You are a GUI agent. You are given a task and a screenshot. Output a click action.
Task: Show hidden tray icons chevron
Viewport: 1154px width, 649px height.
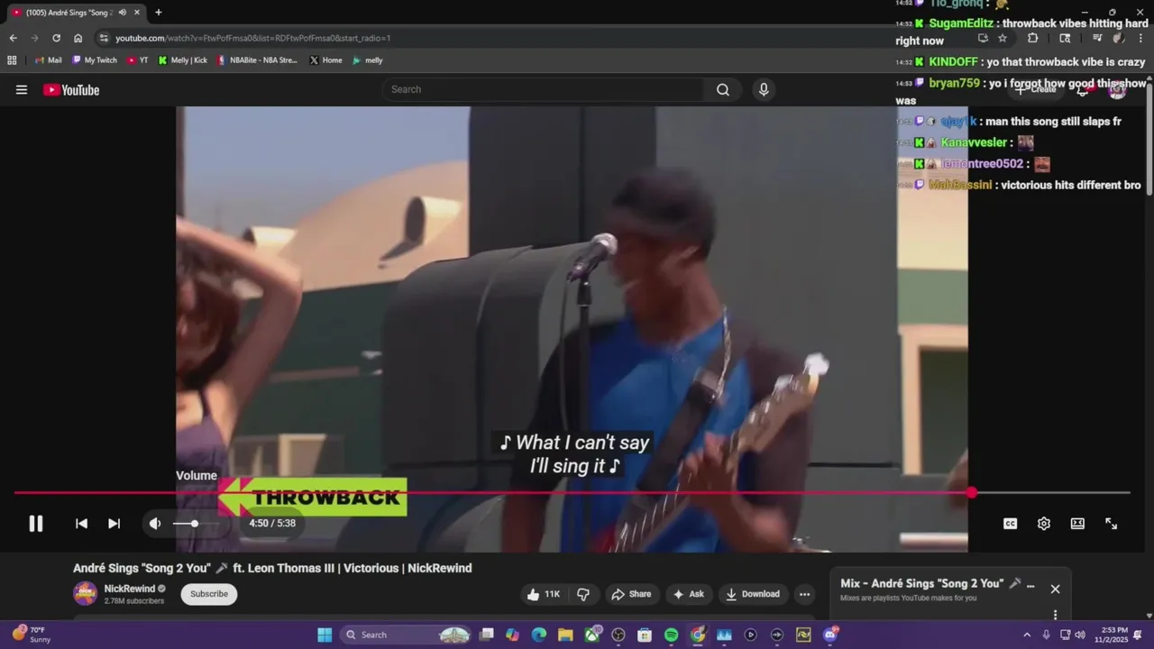click(1026, 635)
